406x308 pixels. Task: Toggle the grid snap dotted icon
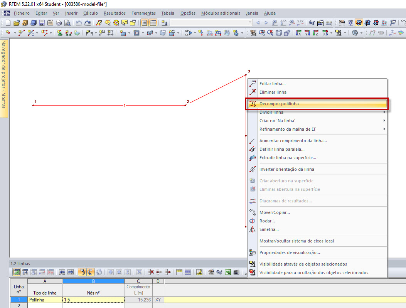(342, 23)
